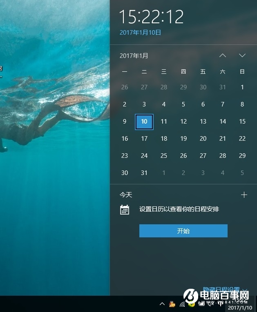Select February 5 in the last row
Screen dimensions: 257x312
pos(242,173)
